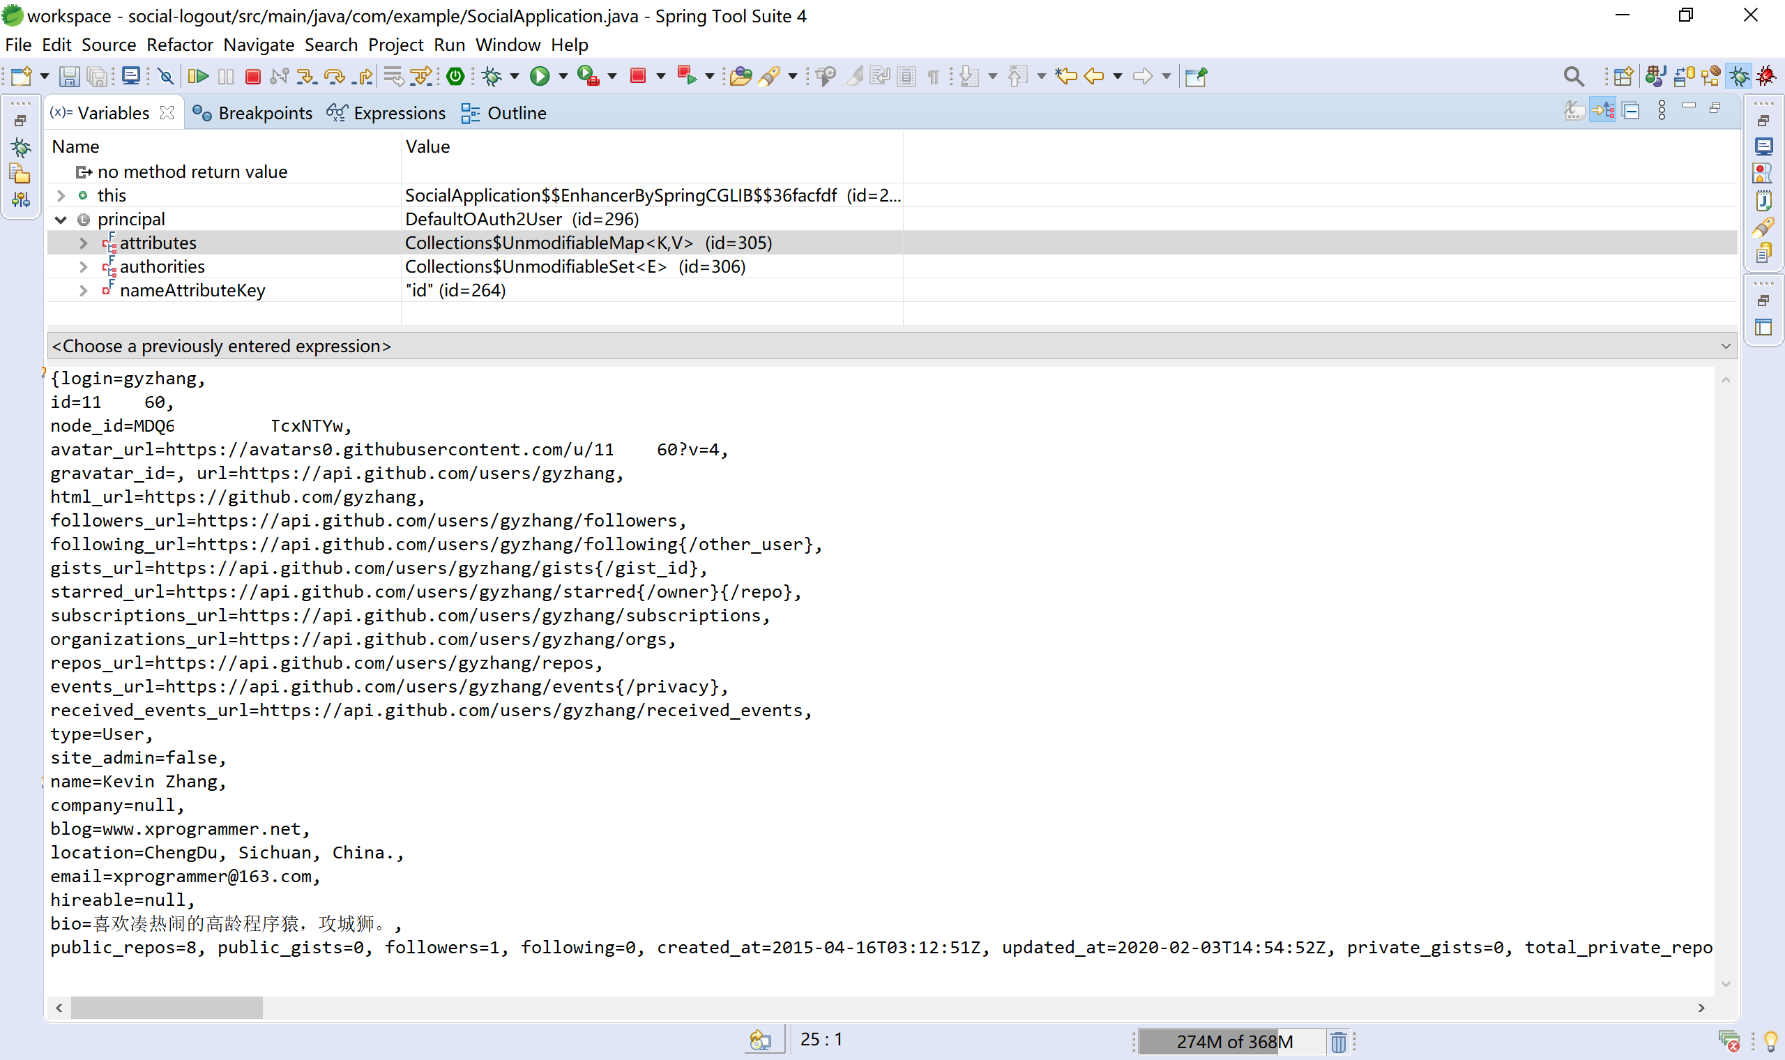This screenshot has height=1060, width=1785.
Task: Click the heap status bar 274M of 368M
Action: point(1233,1041)
